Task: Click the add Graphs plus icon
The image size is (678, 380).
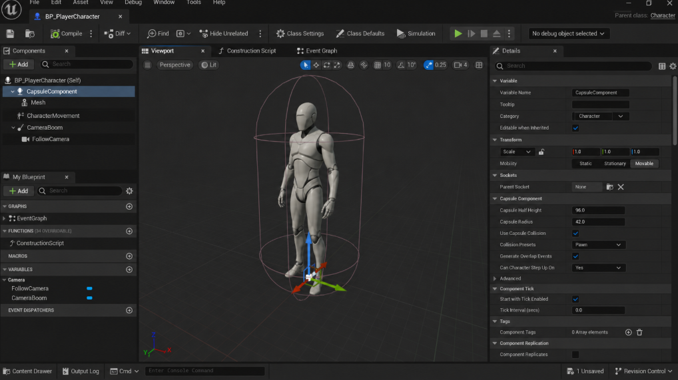Action: [x=129, y=207]
